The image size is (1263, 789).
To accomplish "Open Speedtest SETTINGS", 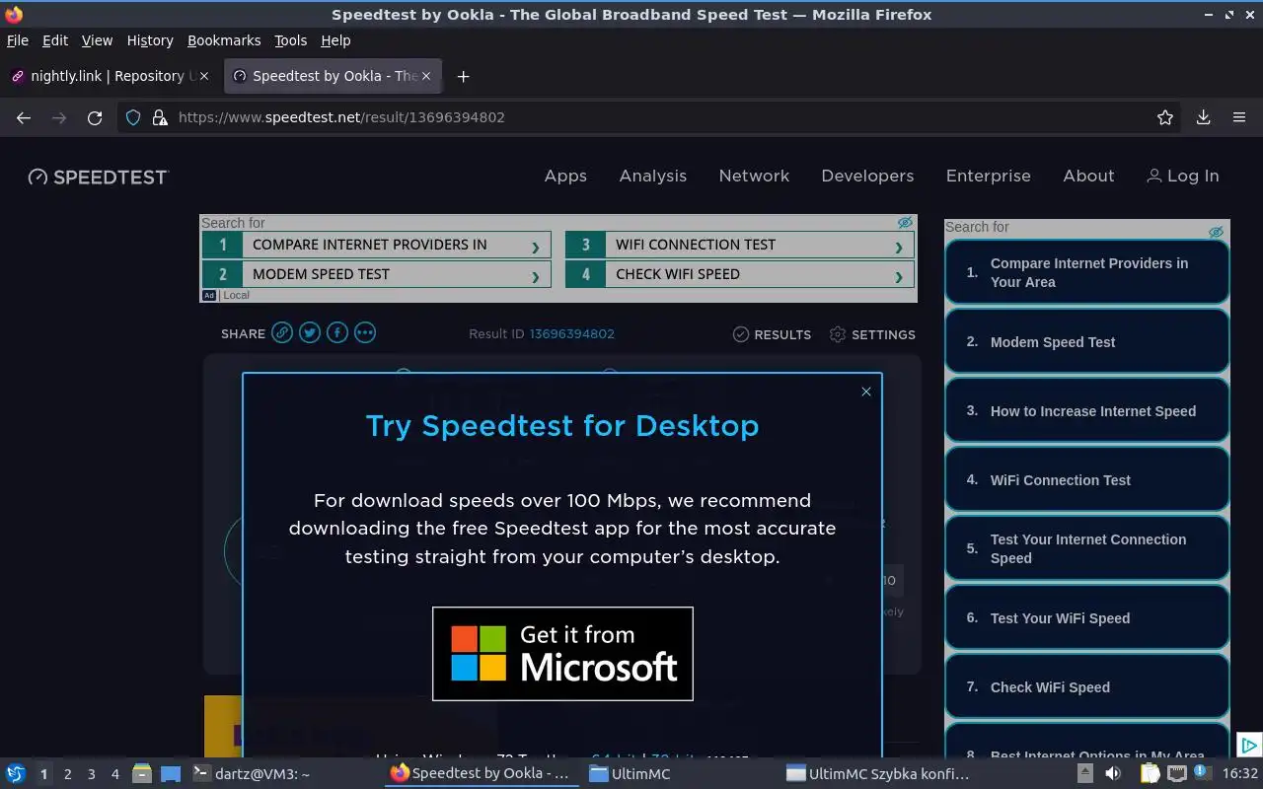I will (872, 334).
